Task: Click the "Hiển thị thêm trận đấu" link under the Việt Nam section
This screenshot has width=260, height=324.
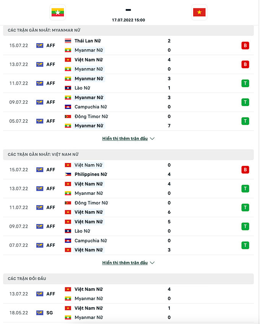Action: pyautogui.click(x=125, y=263)
